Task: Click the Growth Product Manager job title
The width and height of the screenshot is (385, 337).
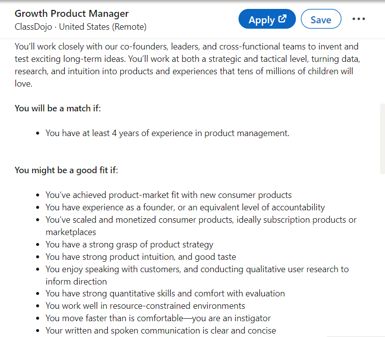Action: click(72, 13)
